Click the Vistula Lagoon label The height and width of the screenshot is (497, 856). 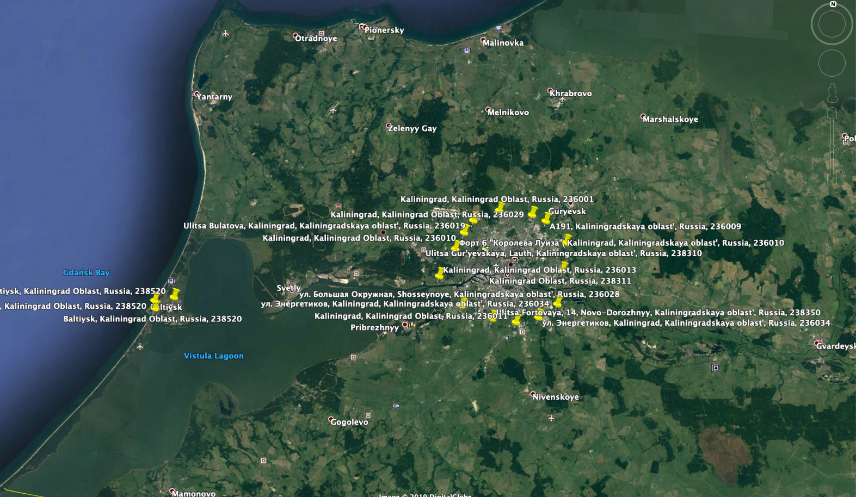tap(213, 356)
